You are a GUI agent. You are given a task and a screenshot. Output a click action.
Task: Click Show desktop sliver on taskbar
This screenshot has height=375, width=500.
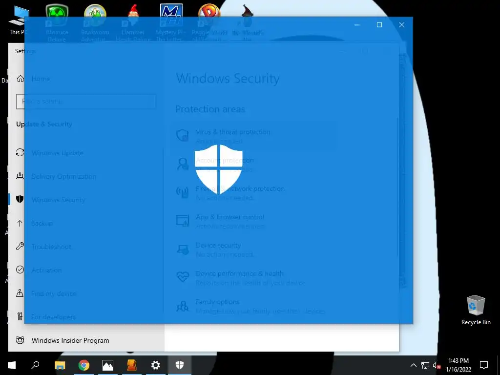[x=499, y=365]
